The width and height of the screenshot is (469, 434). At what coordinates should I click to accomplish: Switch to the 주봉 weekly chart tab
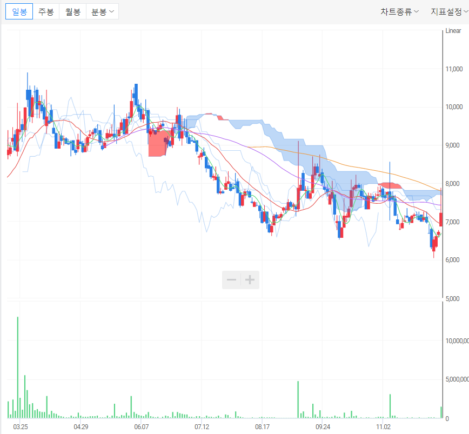(x=46, y=12)
